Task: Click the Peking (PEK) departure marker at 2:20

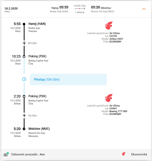Action: pyautogui.click(x=24, y=96)
